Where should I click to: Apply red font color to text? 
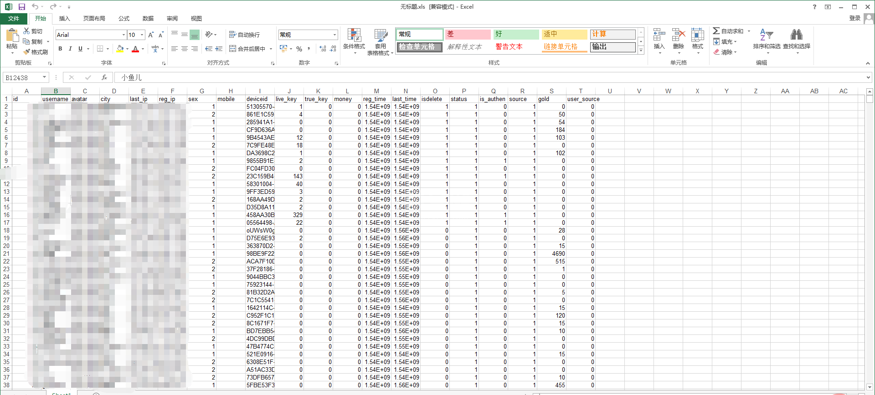(x=135, y=49)
